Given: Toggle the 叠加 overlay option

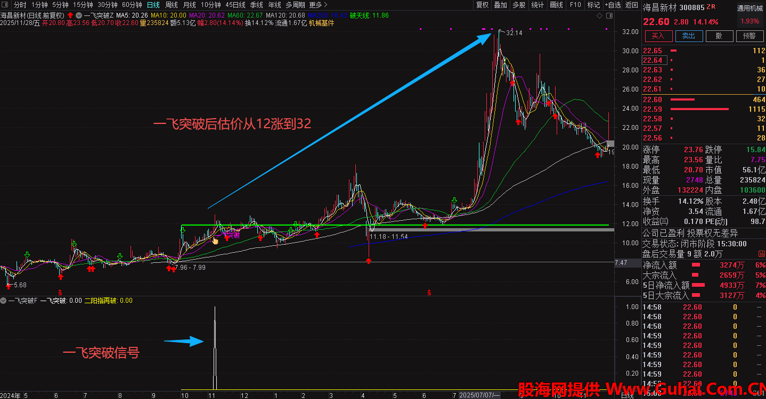Looking at the screenshot, I should (500, 5).
